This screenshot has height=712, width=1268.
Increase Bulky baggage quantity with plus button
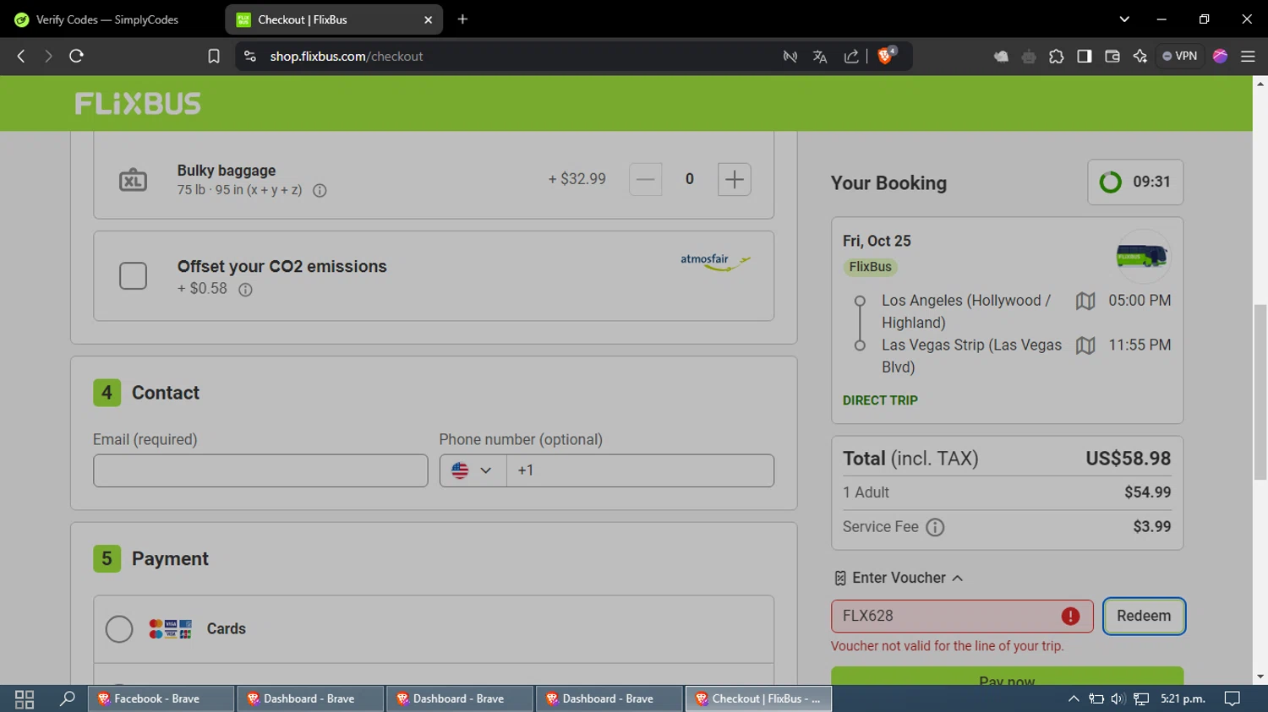tap(734, 179)
